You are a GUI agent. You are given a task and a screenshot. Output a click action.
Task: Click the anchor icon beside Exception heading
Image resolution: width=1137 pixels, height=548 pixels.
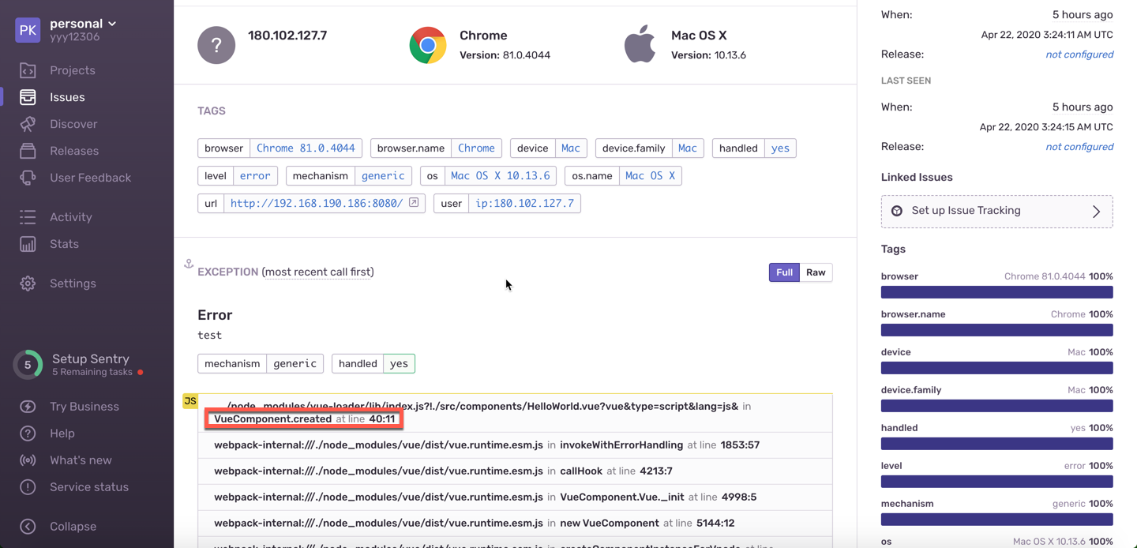(x=189, y=264)
